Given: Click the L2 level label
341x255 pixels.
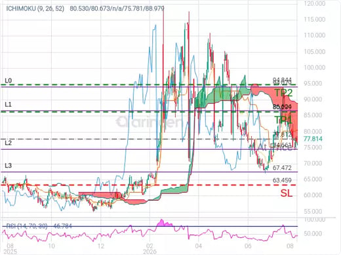Looking at the screenshot, I should pyautogui.click(x=8, y=143).
